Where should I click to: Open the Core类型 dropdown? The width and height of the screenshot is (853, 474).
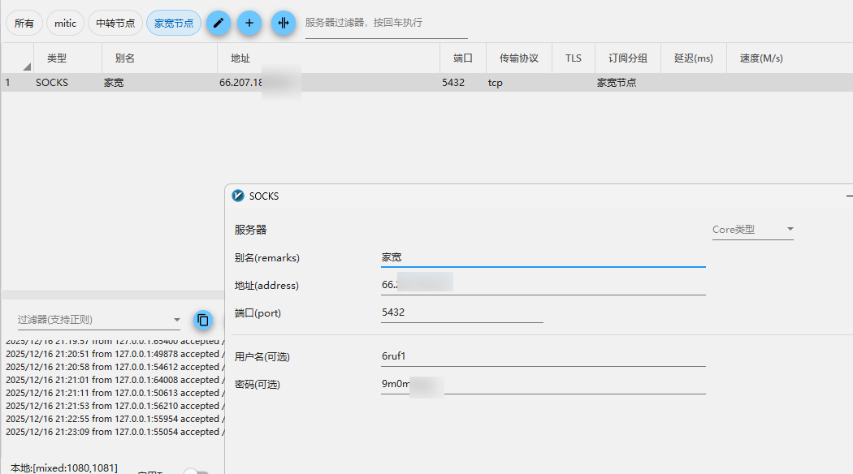[752, 230]
